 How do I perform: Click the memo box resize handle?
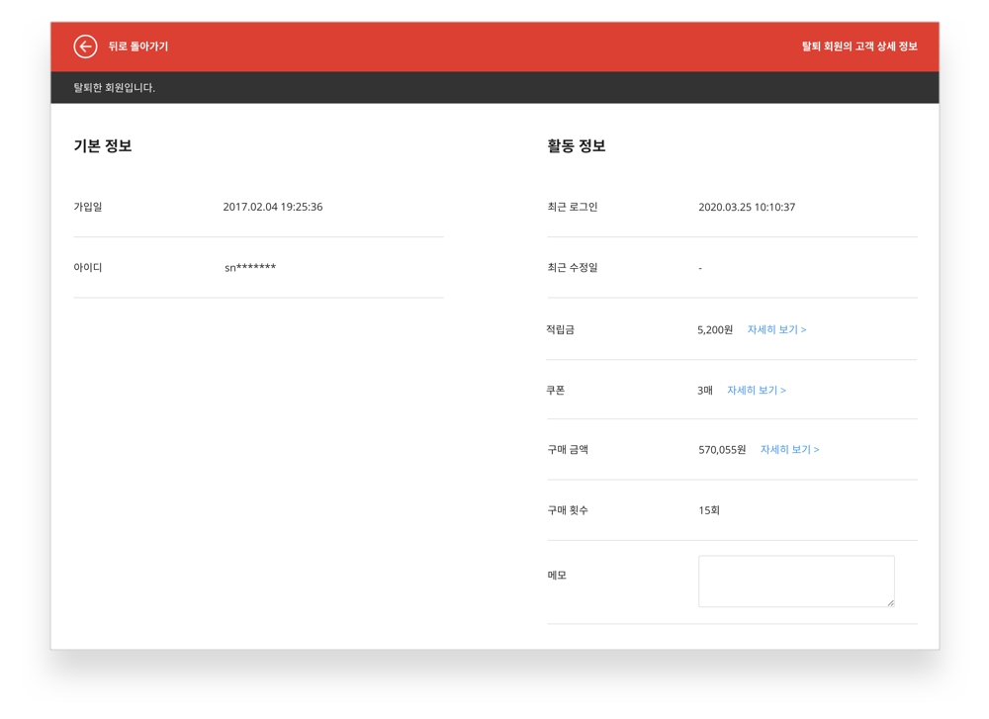pyautogui.click(x=890, y=602)
